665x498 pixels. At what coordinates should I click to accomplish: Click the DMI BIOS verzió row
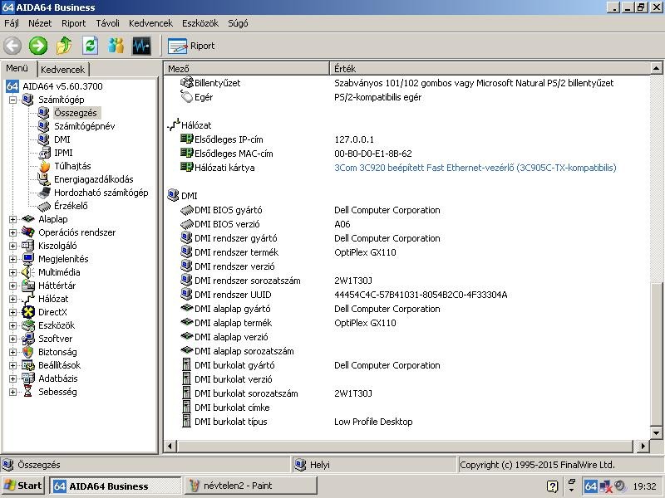[x=406, y=224]
